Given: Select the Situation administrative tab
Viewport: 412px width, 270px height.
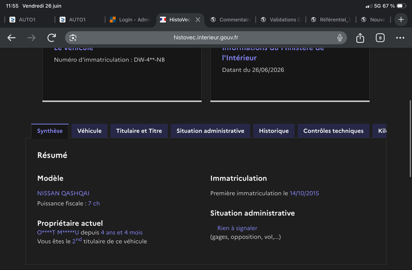Looking at the screenshot, I should [x=210, y=131].
